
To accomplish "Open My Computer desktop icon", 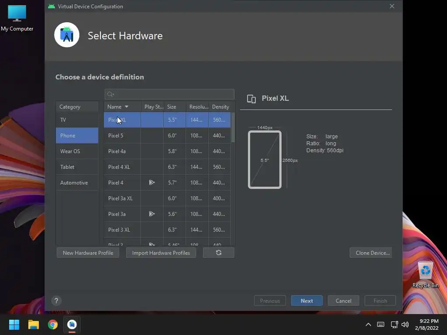I will 17,17.
